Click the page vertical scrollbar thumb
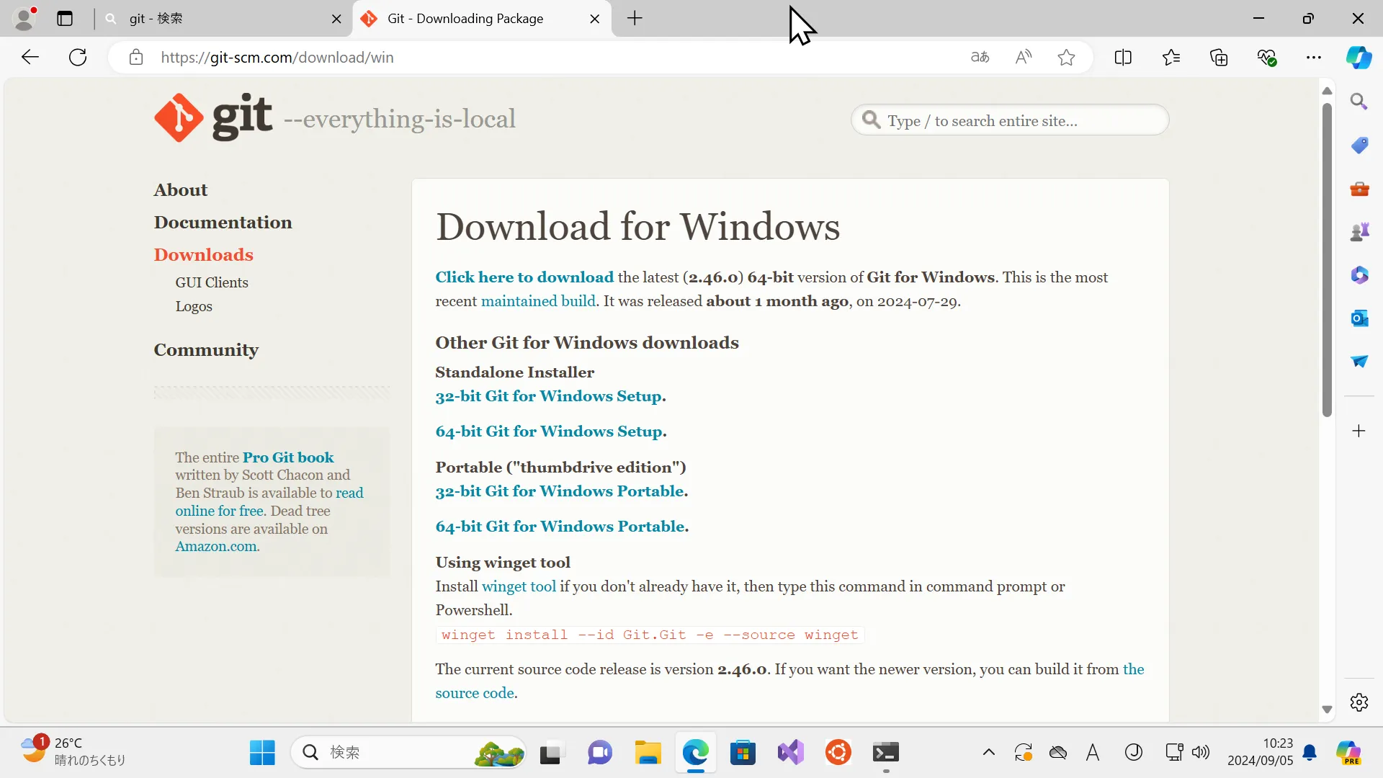 (1327, 259)
